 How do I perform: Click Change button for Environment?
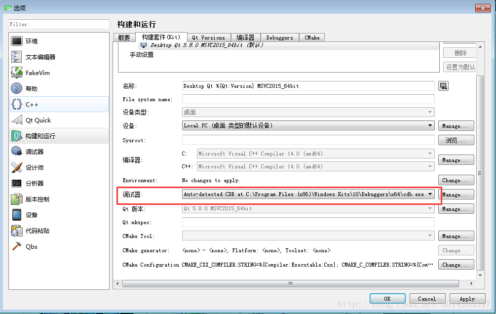(456, 180)
